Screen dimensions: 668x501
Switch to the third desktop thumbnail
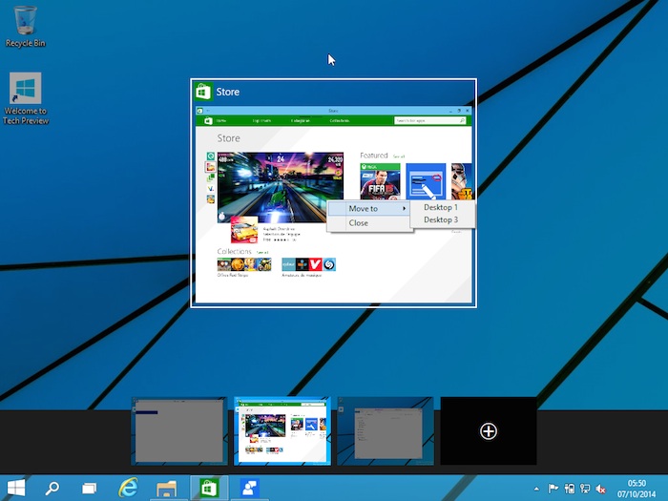coord(386,431)
